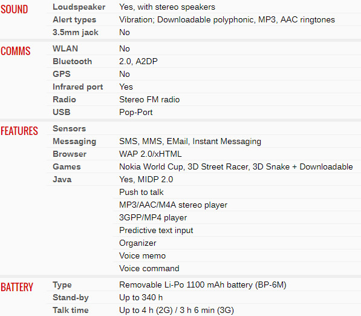361x316 pixels.
Task: Open the Messaging label link
Action: tap(74, 142)
